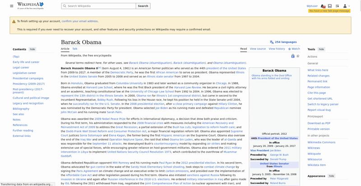This screenshot has height=186, width=361.
Task: Open the View history tab
Action: point(277,49)
